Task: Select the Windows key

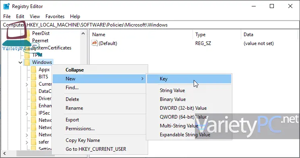Action: [x=42, y=62]
